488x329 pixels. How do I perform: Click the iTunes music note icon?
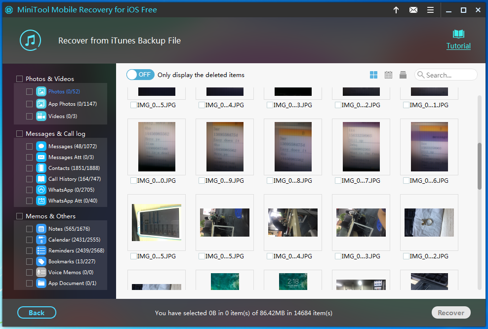click(x=30, y=41)
